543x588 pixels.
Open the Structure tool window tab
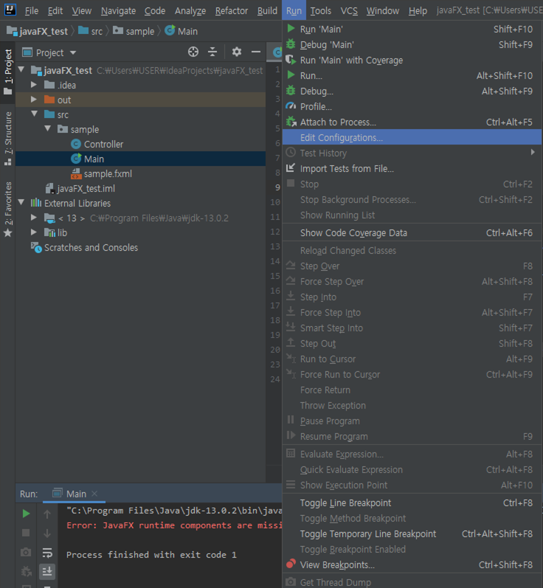tap(8, 139)
